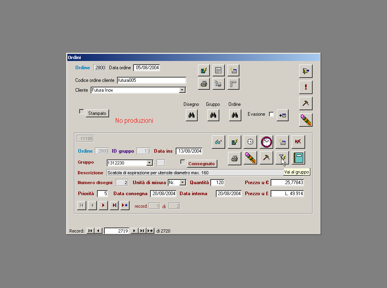The width and height of the screenshot is (387, 288).
Task: Click the Prezzo u € field 25,77843
Action: pos(287,183)
